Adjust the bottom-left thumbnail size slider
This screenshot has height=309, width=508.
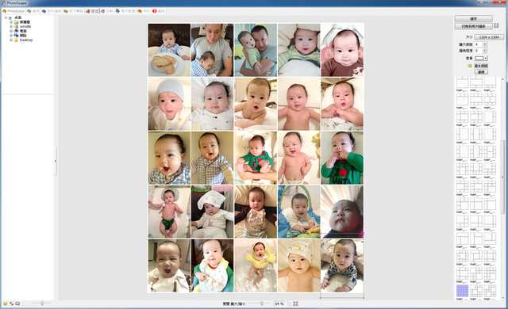42,303
